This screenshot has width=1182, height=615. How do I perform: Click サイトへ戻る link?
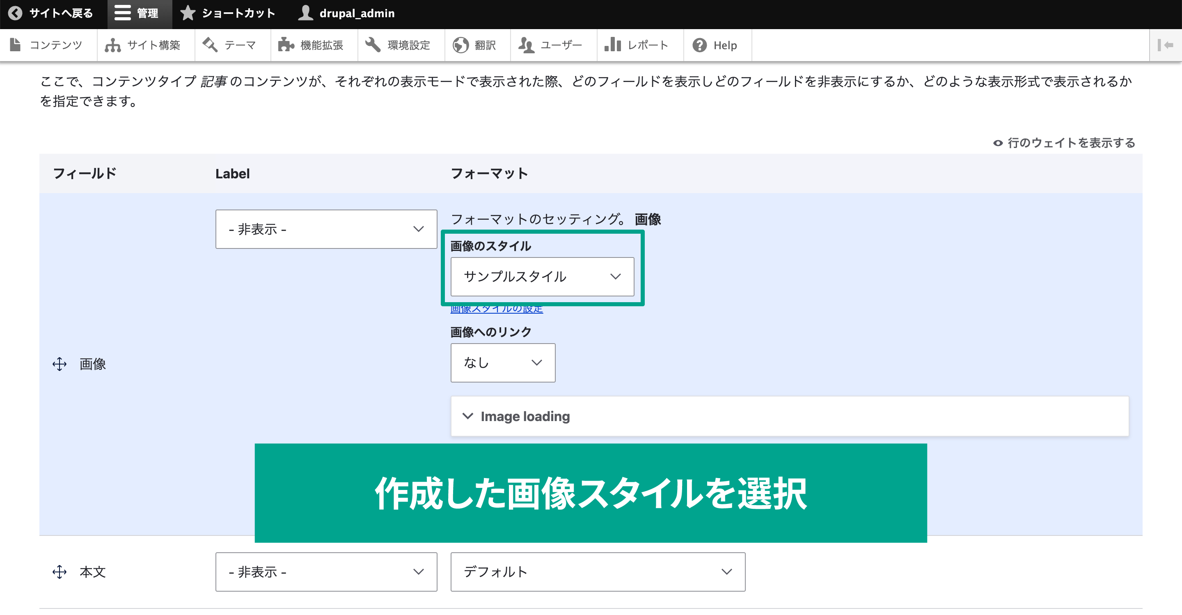[54, 13]
